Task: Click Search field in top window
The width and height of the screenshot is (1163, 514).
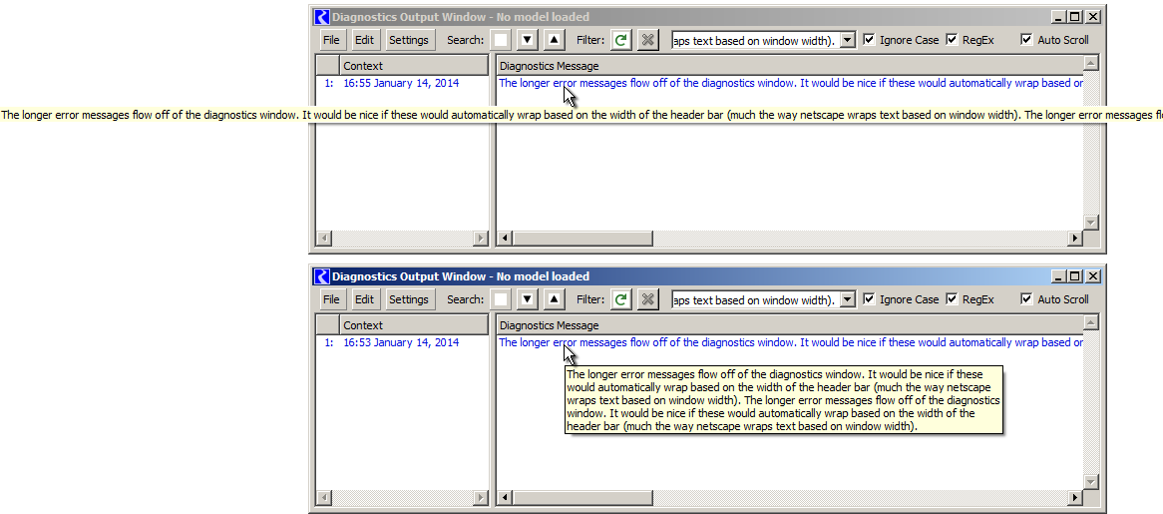Action: click(x=502, y=40)
